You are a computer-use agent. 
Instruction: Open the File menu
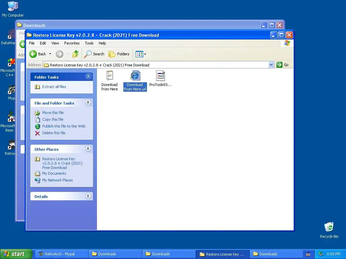[32, 43]
